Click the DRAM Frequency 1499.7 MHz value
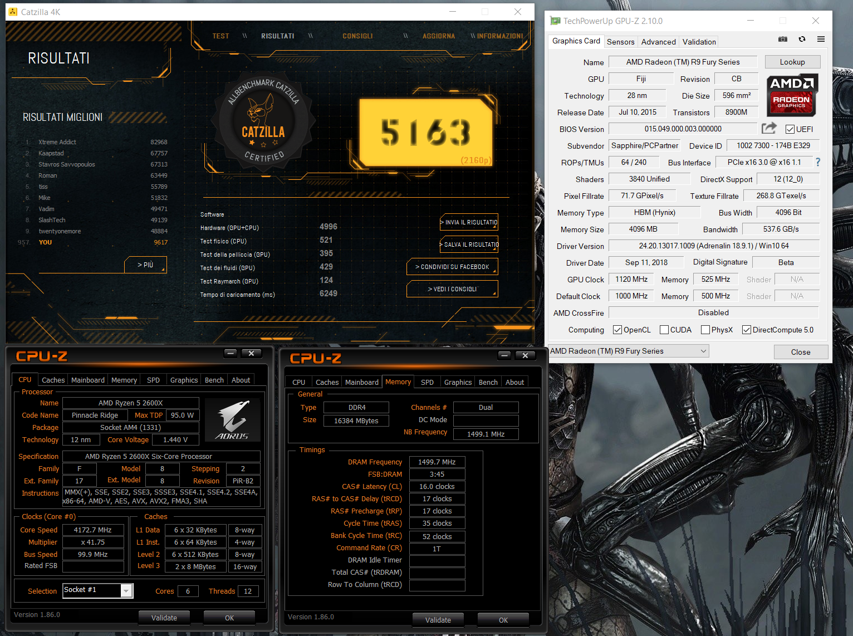Screen dimensions: 853x636 tap(437, 462)
